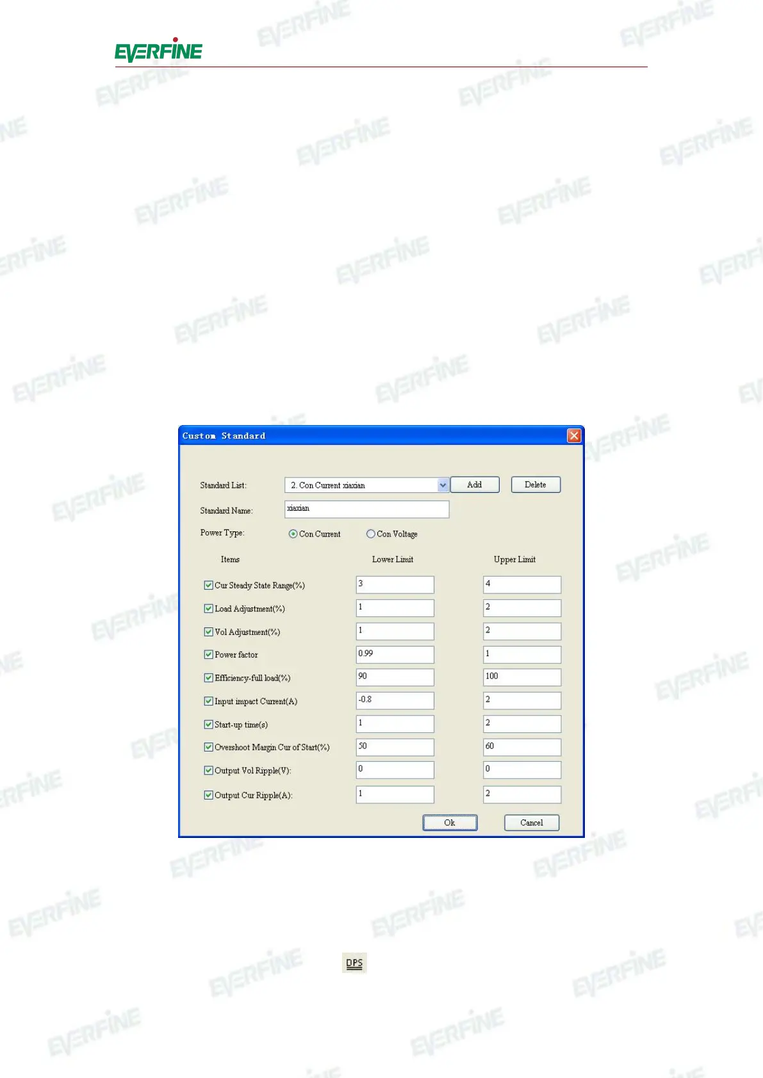Click Efficiency-full load upper limit field 100
Viewport: 763px width, 1078px height.
522,677
